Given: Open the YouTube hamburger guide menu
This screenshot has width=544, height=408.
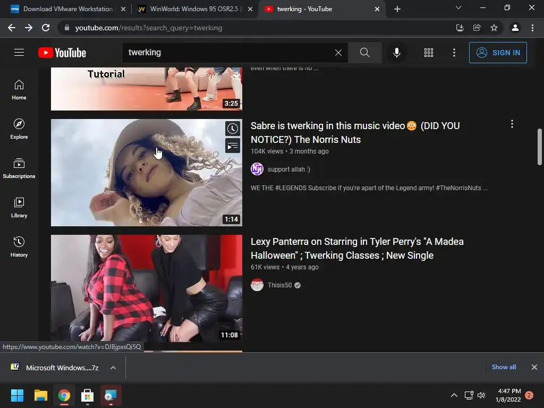Looking at the screenshot, I should tap(19, 53).
